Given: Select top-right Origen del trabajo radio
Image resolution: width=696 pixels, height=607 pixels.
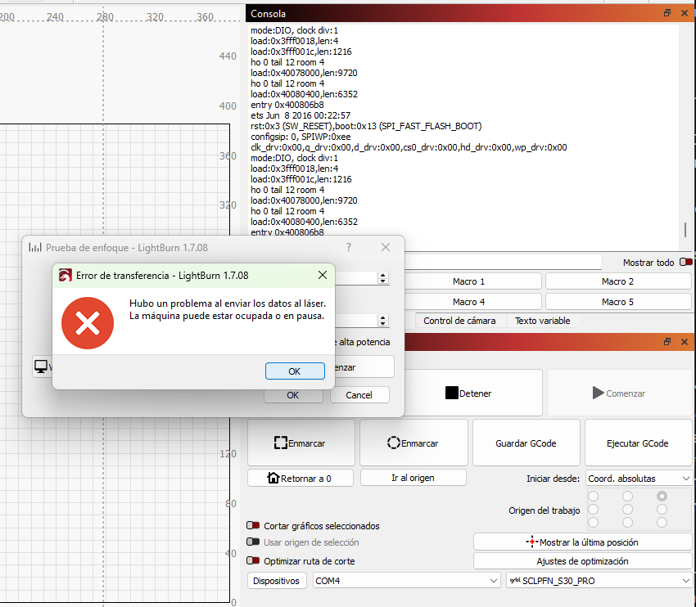Looking at the screenshot, I should 662,496.
